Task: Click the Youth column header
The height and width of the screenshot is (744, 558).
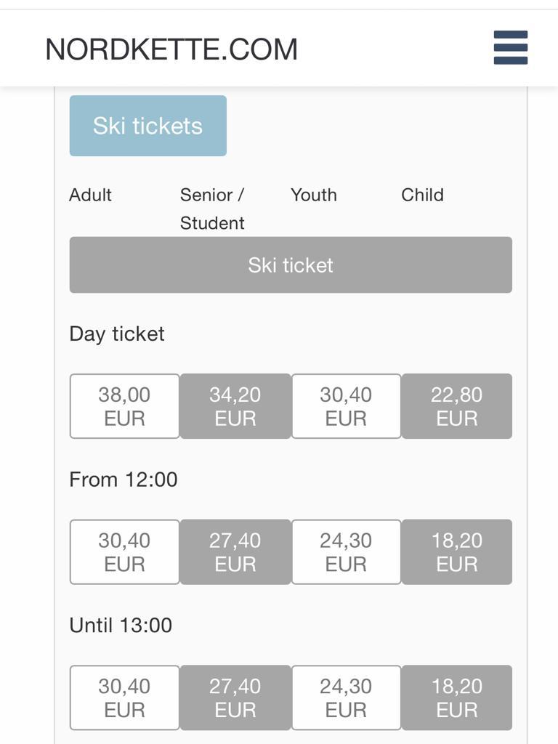Action: tap(314, 195)
